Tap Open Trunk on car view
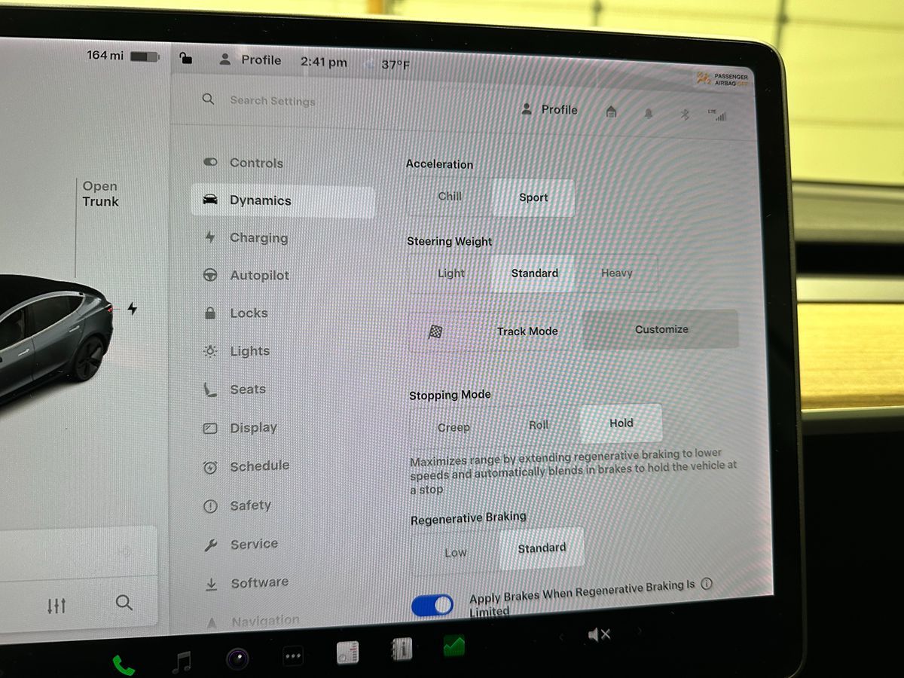The image size is (904, 678). pyautogui.click(x=100, y=194)
